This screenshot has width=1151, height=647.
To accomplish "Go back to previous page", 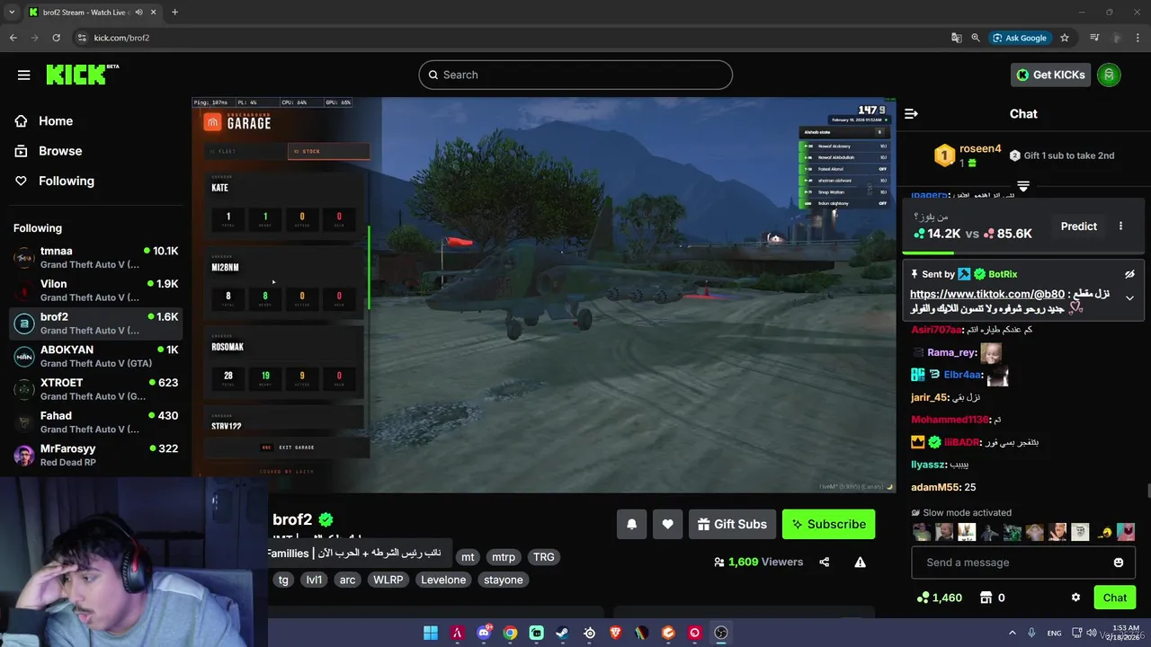I will click(x=13, y=38).
